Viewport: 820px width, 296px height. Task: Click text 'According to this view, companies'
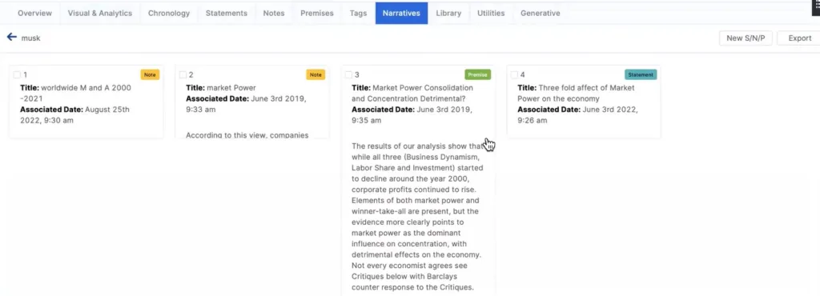tap(247, 135)
